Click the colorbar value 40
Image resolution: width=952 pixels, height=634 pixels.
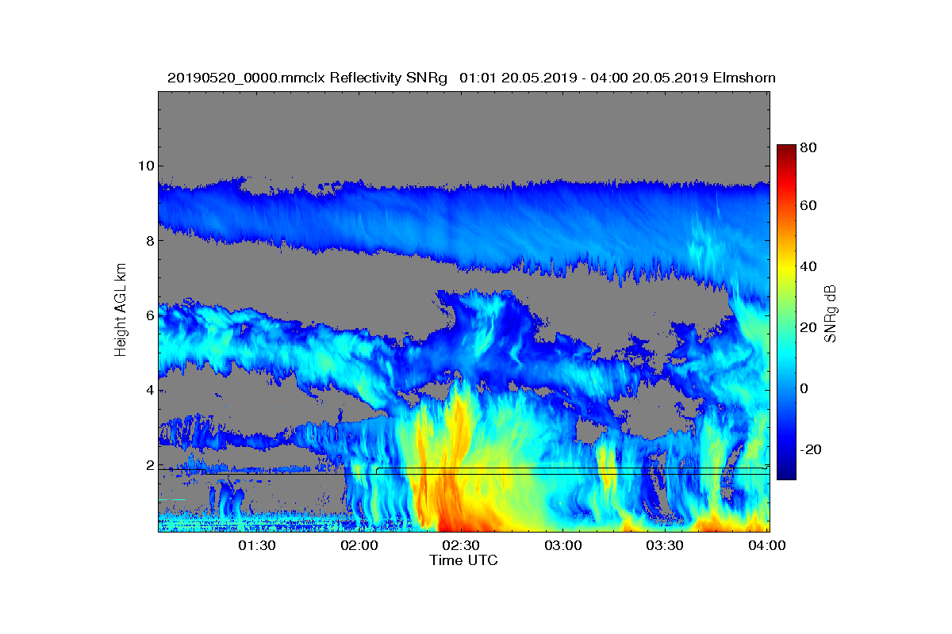pos(809,267)
